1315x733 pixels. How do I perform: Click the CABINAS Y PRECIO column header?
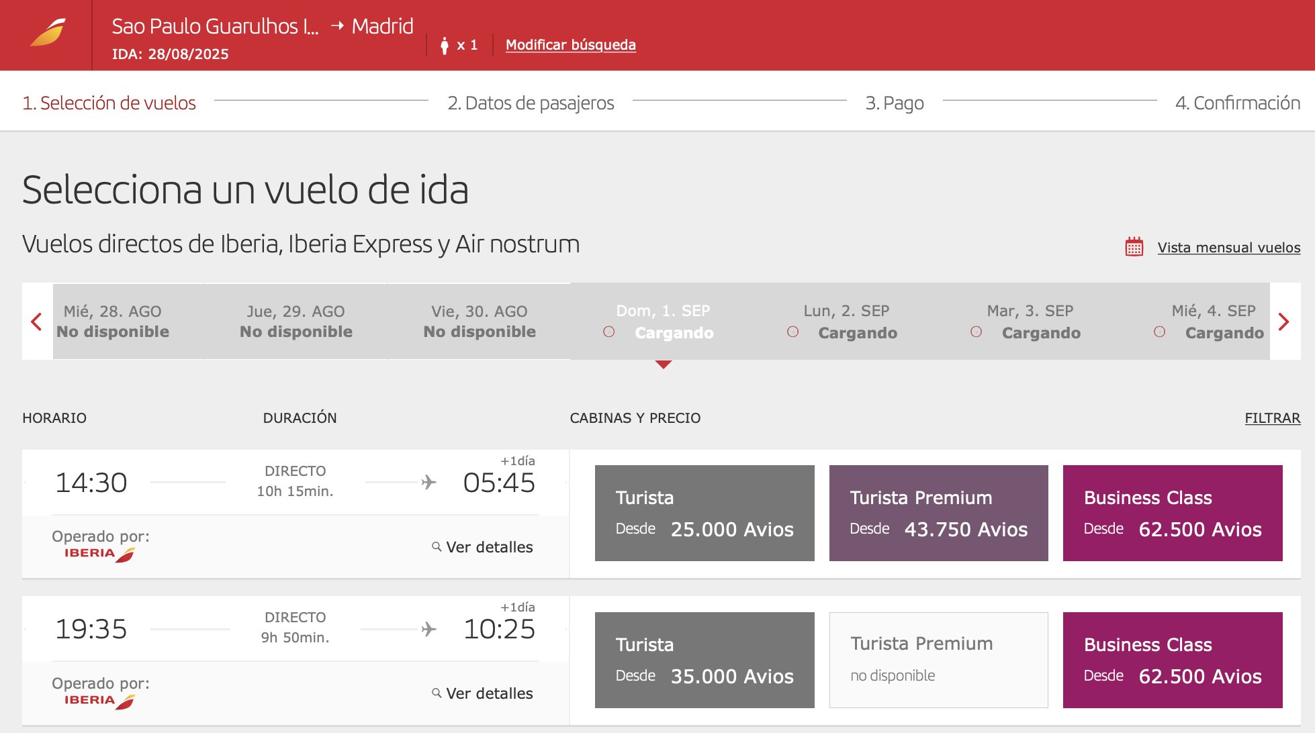point(635,418)
